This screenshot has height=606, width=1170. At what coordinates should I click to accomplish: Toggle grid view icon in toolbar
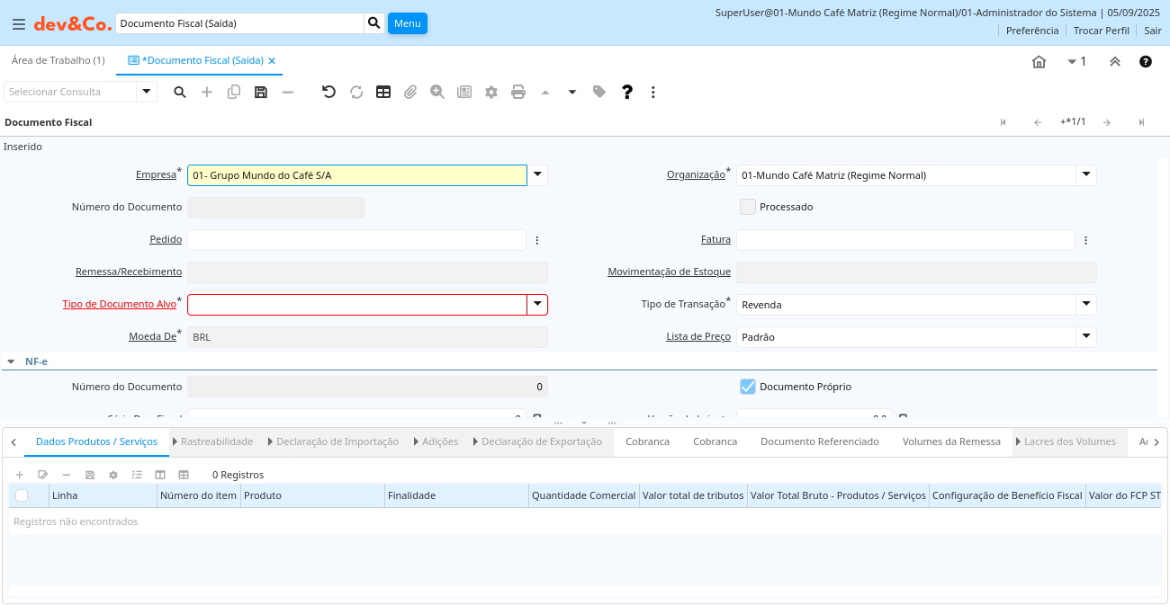(383, 92)
